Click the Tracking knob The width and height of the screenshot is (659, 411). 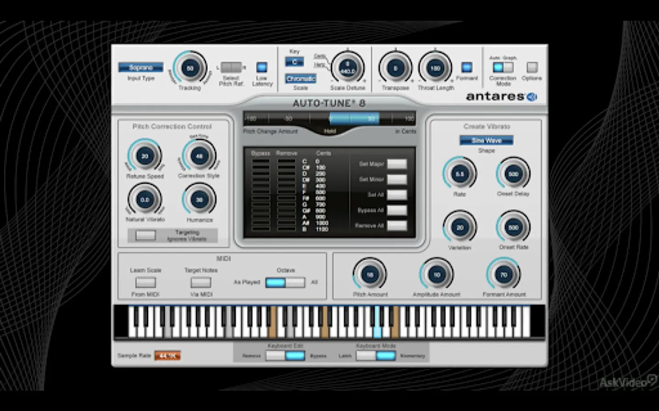(190, 68)
